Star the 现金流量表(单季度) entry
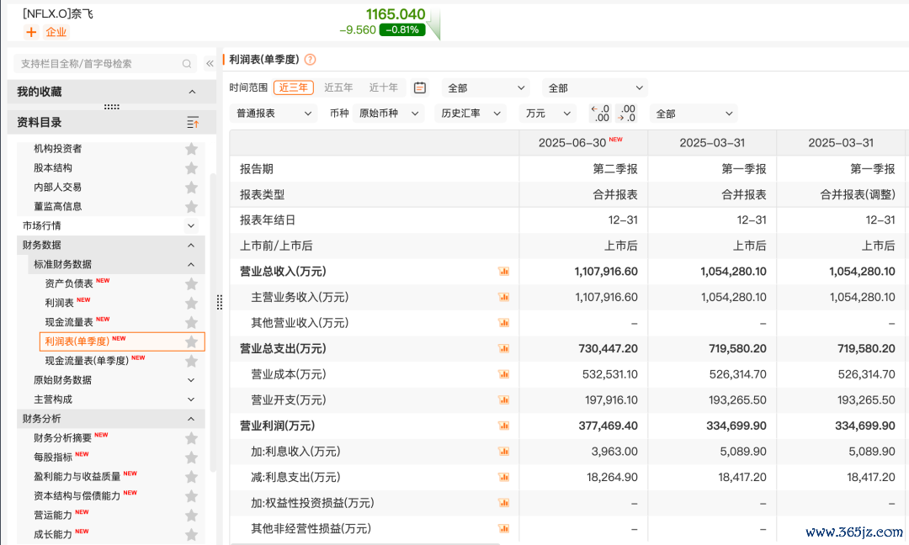 click(x=191, y=361)
